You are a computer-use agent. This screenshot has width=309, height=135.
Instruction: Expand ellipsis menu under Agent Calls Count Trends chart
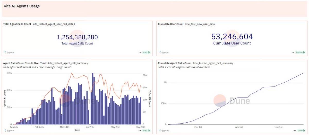pyautogui.click(x=140, y=130)
